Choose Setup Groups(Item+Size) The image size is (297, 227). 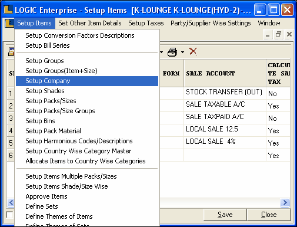87,71
